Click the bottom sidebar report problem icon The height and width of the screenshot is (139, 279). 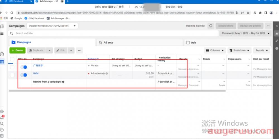2,136
